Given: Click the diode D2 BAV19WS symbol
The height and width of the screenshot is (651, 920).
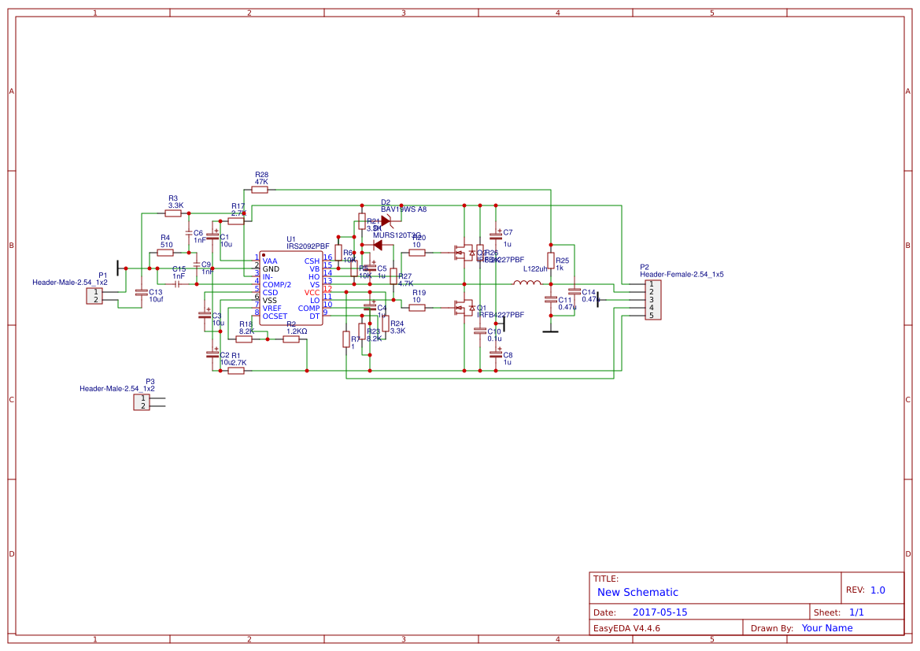Looking at the screenshot, I should pos(385,221).
